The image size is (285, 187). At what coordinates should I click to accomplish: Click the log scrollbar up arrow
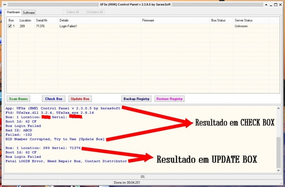[279, 108]
